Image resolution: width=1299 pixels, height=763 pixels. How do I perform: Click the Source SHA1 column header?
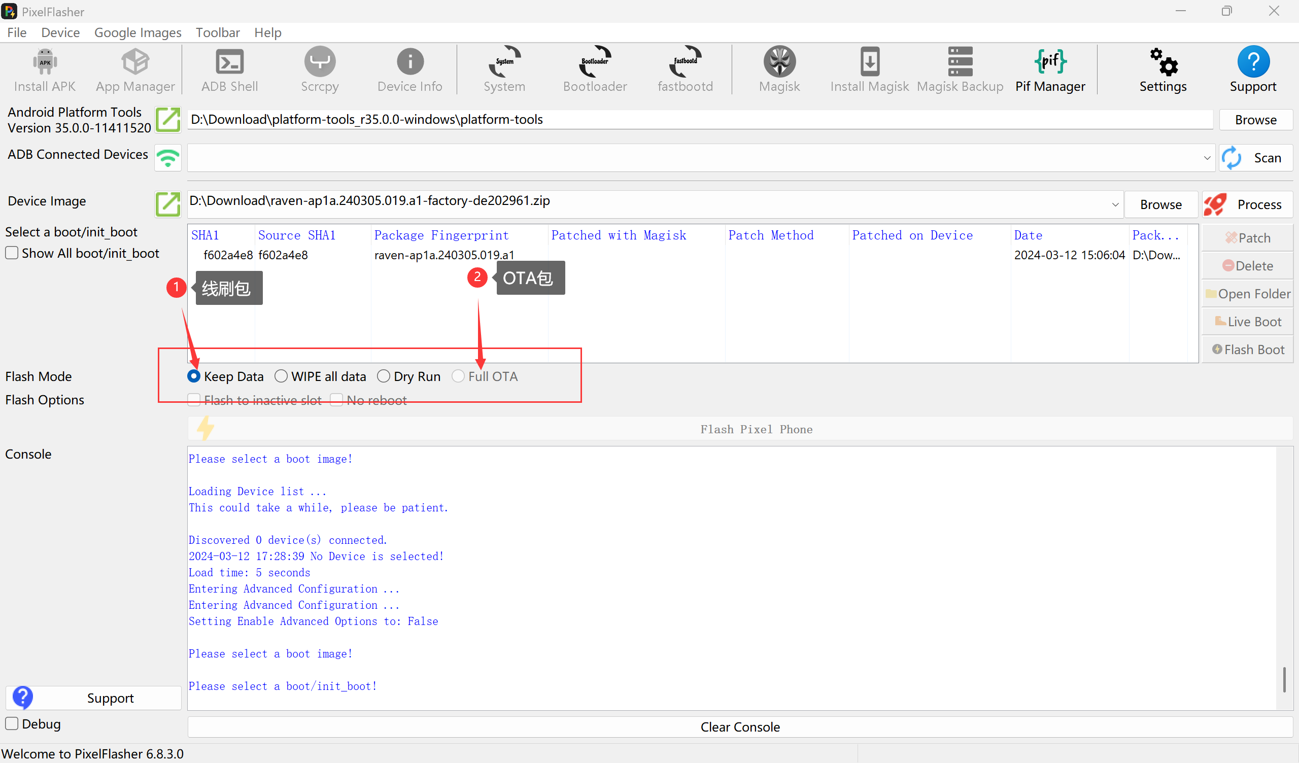(313, 235)
